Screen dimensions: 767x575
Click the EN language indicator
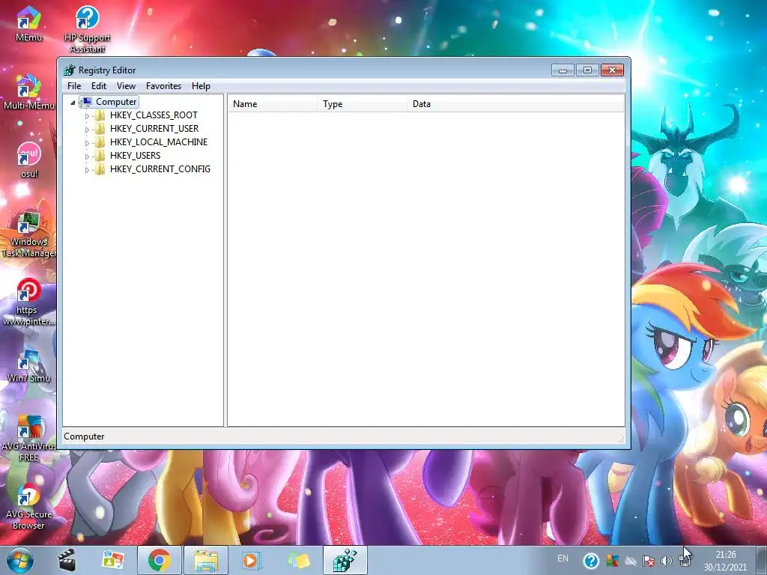(563, 559)
